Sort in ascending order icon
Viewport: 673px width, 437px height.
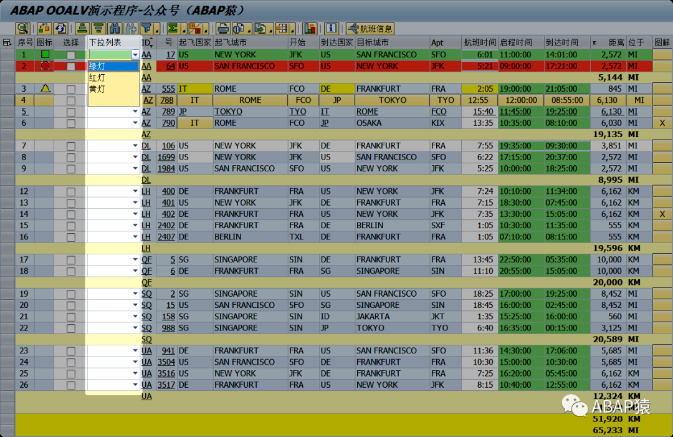(82, 29)
